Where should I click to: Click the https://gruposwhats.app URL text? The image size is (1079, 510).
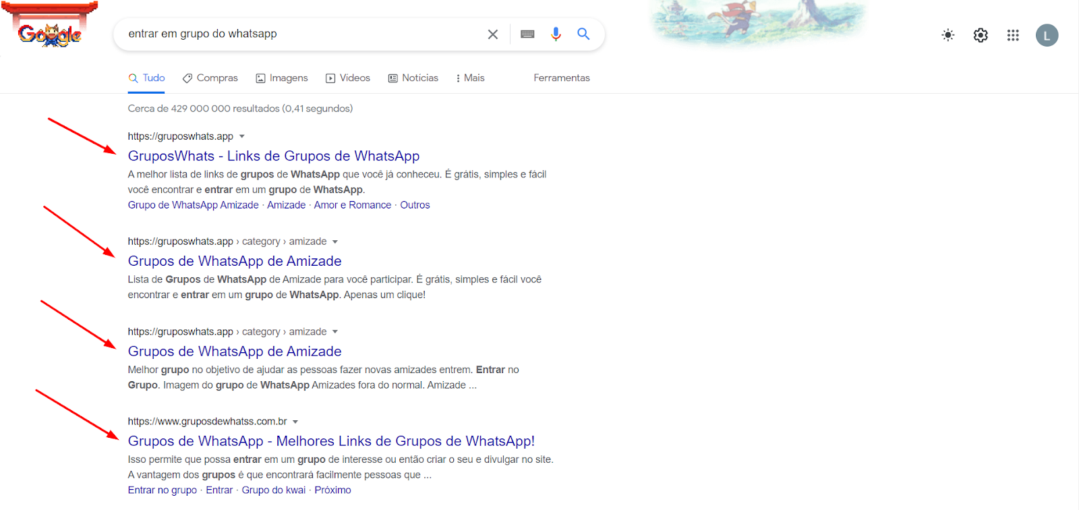click(181, 136)
